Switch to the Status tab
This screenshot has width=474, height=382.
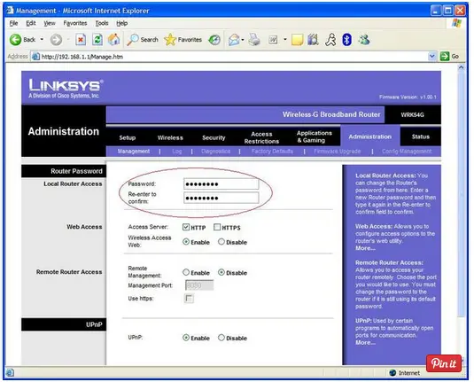tap(421, 136)
